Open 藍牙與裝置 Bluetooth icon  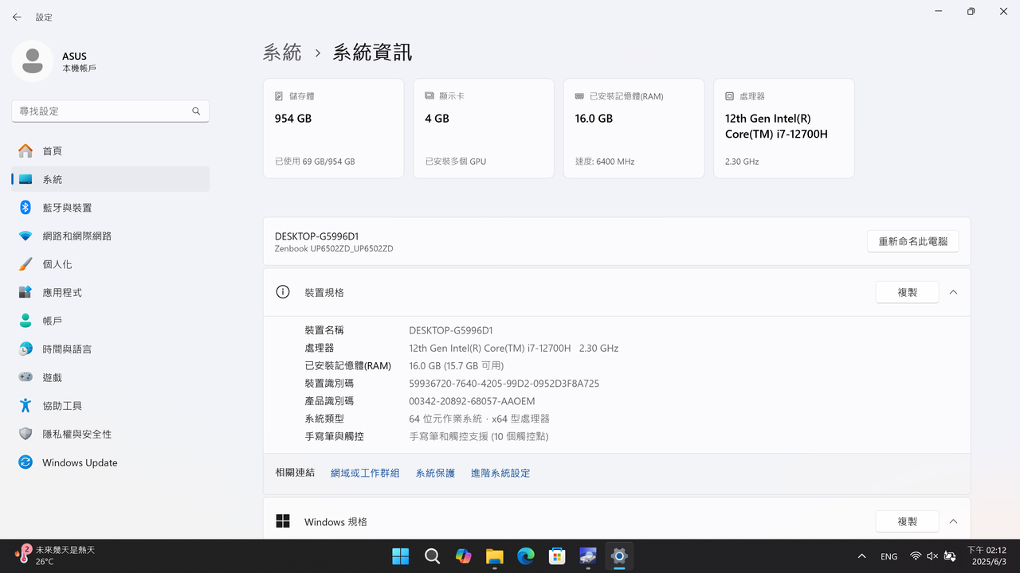[x=25, y=208]
